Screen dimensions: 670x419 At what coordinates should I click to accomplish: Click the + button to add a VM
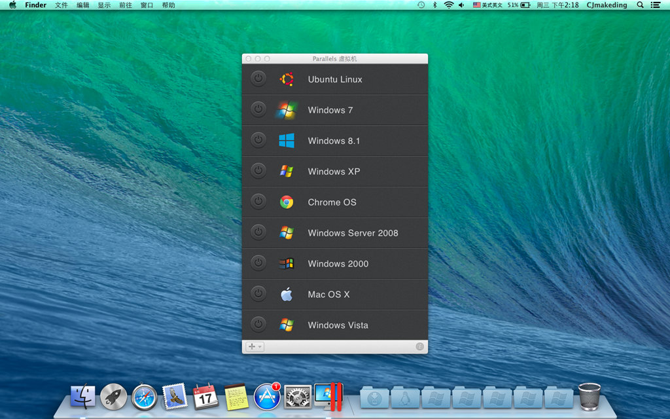pyautogui.click(x=251, y=346)
